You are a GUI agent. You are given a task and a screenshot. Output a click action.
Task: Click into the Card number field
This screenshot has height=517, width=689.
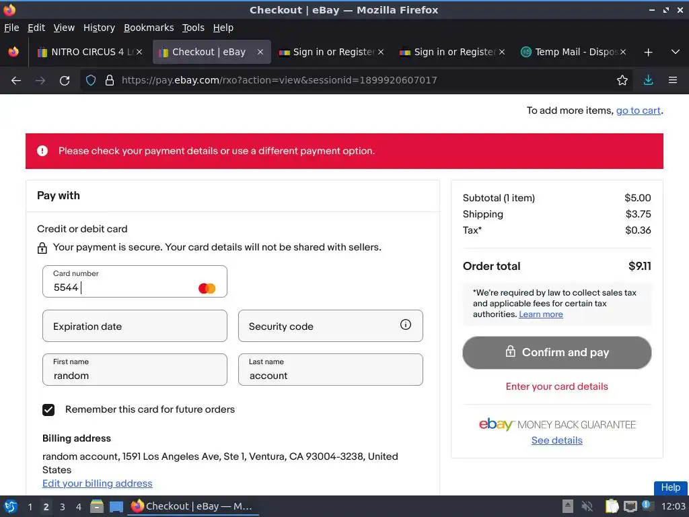(135, 281)
